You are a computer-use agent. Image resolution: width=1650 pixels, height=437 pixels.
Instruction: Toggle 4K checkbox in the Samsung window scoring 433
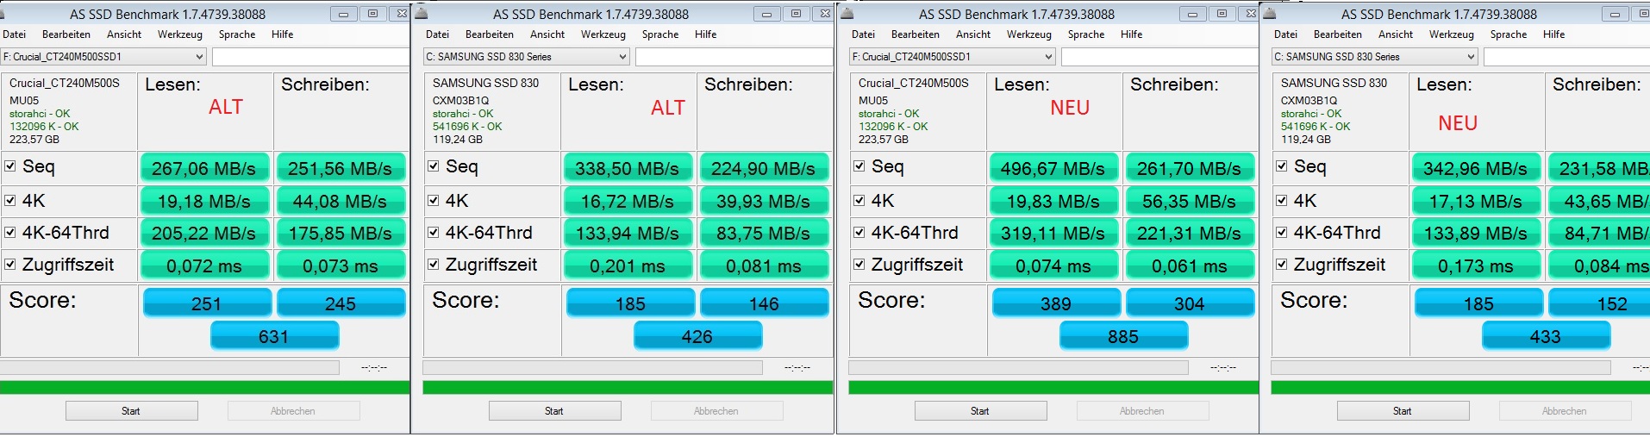pyautogui.click(x=1282, y=200)
